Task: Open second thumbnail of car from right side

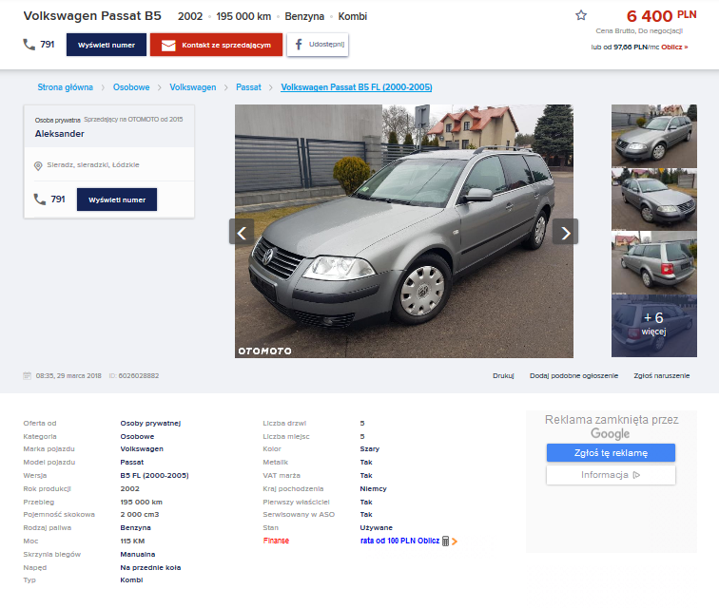Action: (x=654, y=199)
